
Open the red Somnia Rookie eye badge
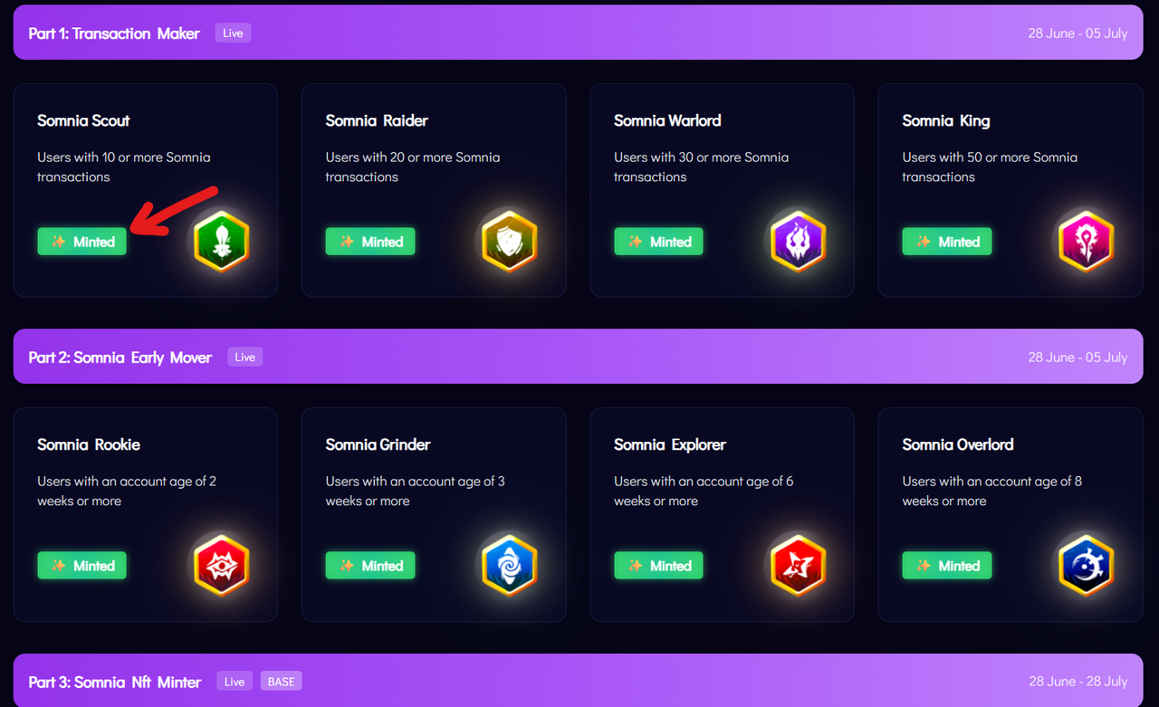221,566
